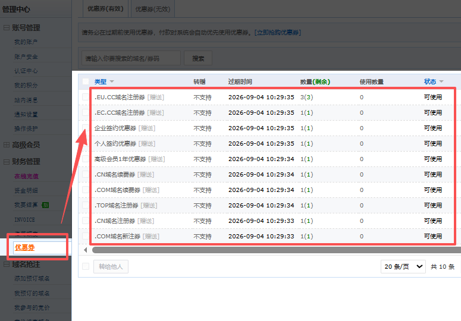Click the 转赠 column header

199,81
